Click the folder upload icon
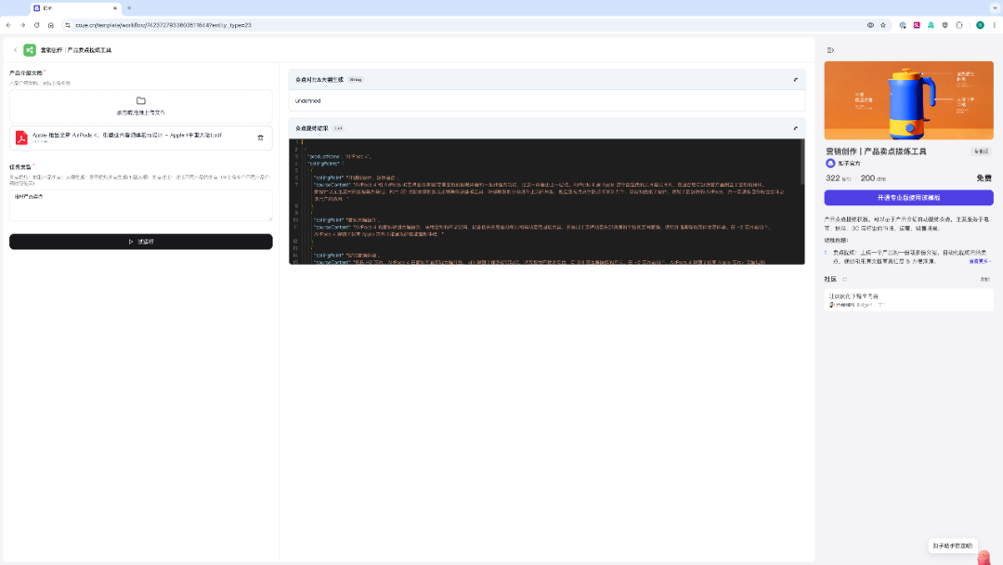This screenshot has width=1003, height=565. [x=141, y=100]
